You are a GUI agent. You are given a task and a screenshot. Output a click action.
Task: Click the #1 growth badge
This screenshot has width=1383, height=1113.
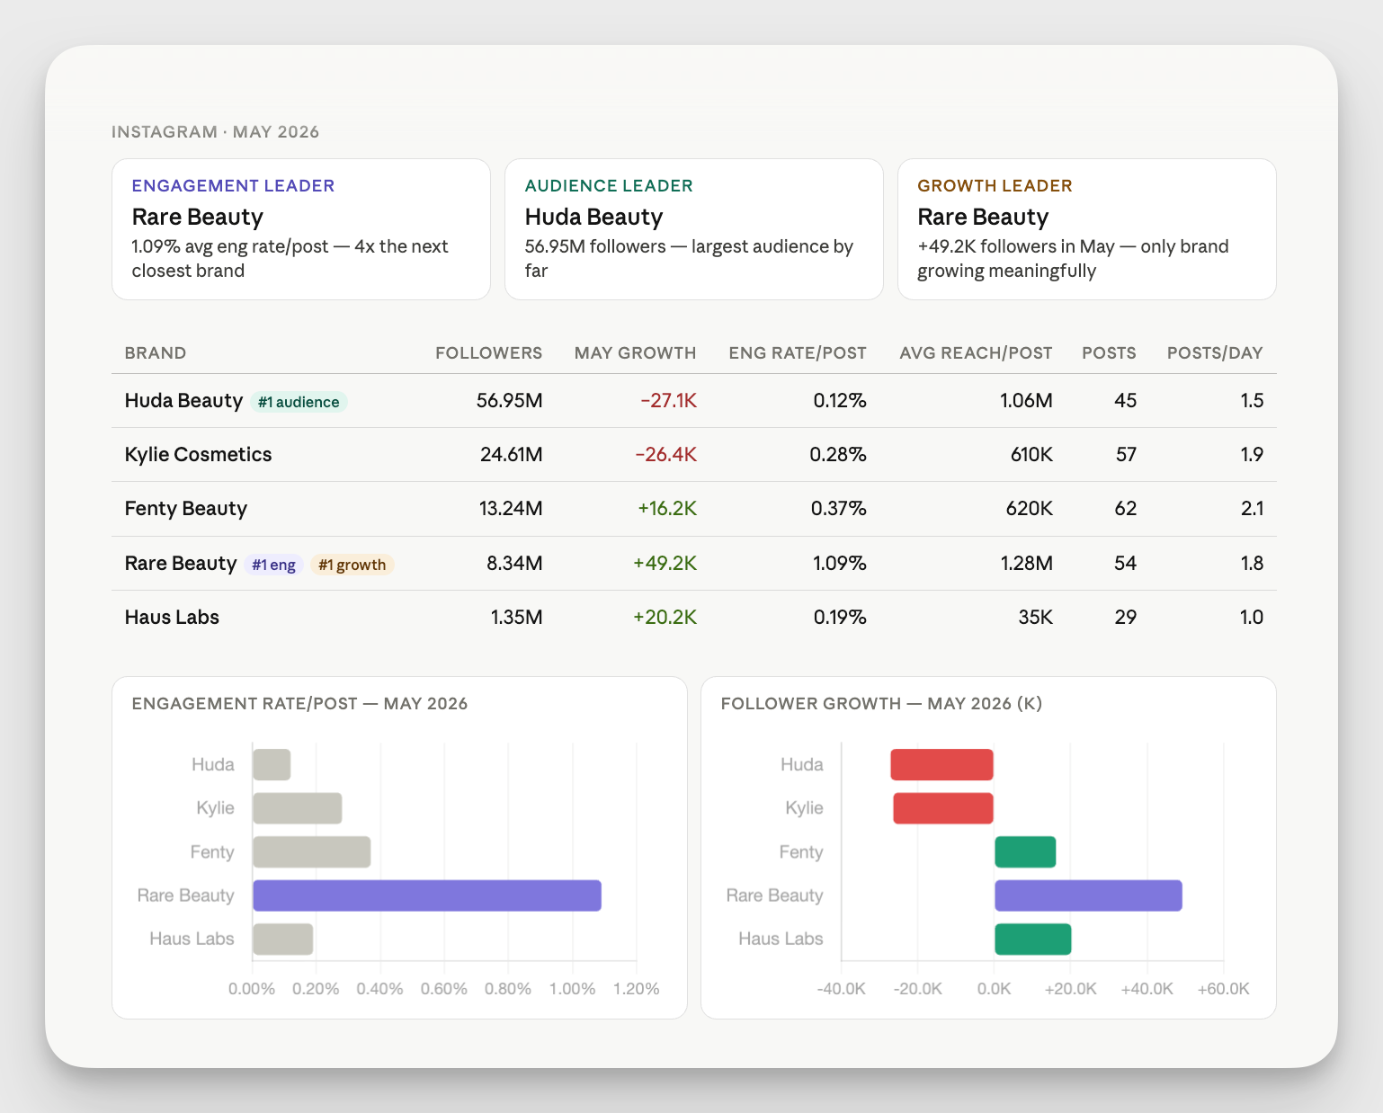click(x=352, y=565)
